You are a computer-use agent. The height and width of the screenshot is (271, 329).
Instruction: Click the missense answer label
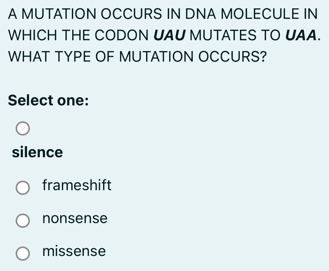pos(74,251)
